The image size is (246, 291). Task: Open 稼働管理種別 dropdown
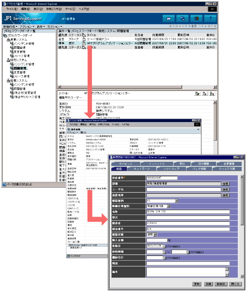click(x=168, y=206)
